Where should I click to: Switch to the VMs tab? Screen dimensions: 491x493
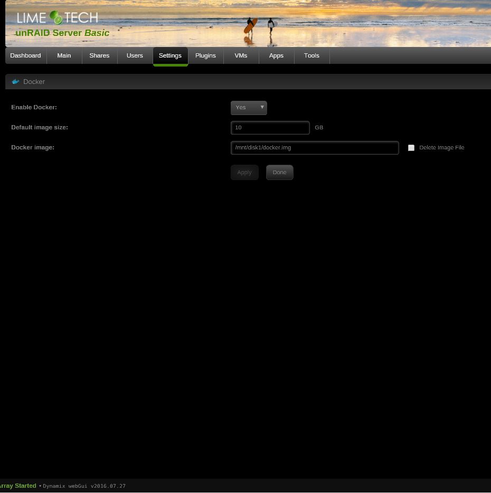[x=241, y=55]
